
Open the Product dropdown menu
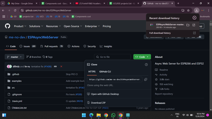[x=20, y=26]
